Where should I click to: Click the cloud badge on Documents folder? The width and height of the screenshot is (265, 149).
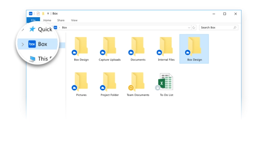[x=131, y=53]
